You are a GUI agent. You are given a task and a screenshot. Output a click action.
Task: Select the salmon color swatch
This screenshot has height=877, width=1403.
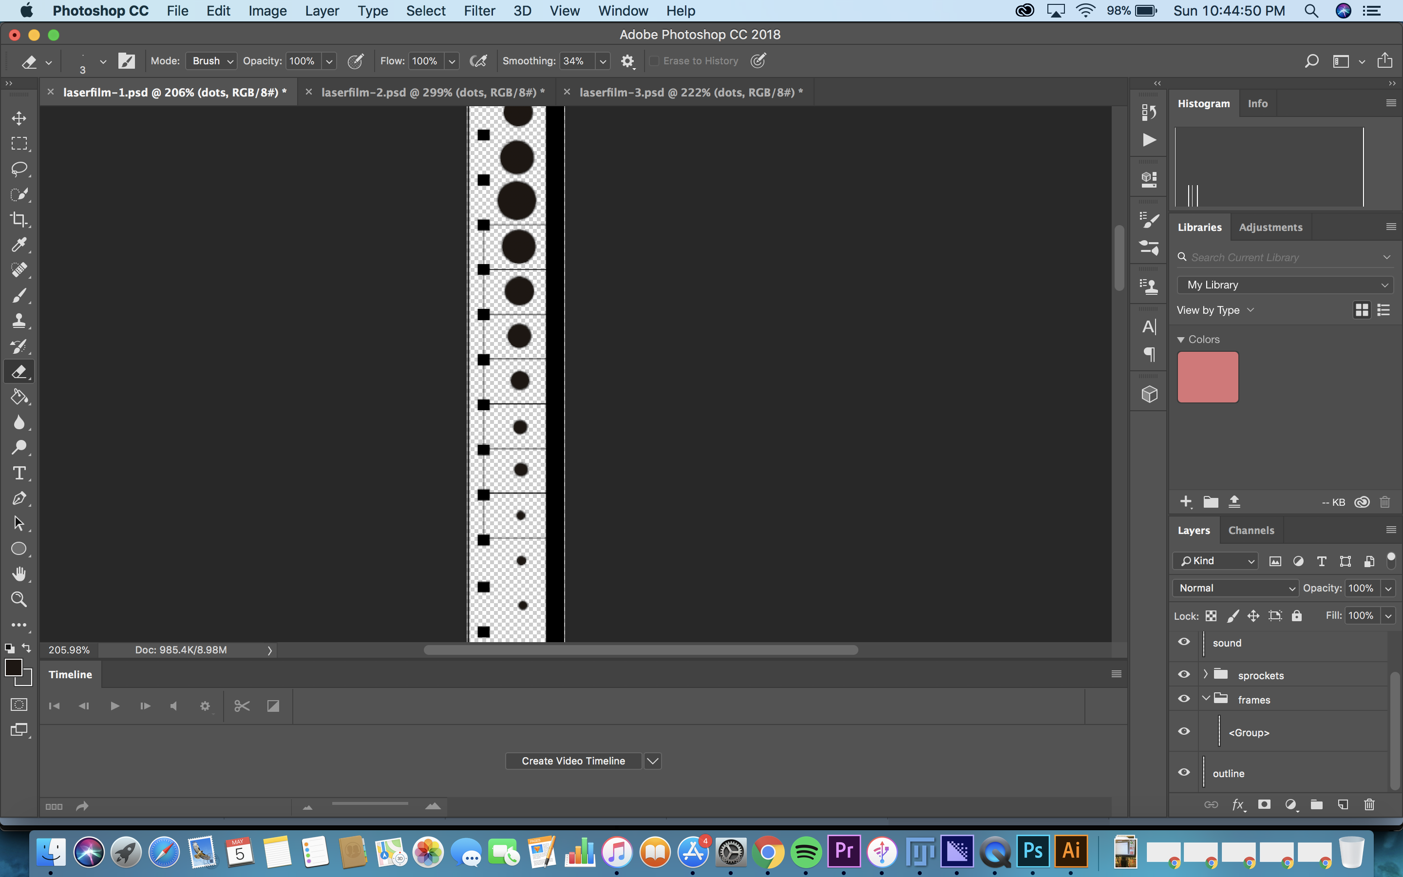coord(1207,377)
